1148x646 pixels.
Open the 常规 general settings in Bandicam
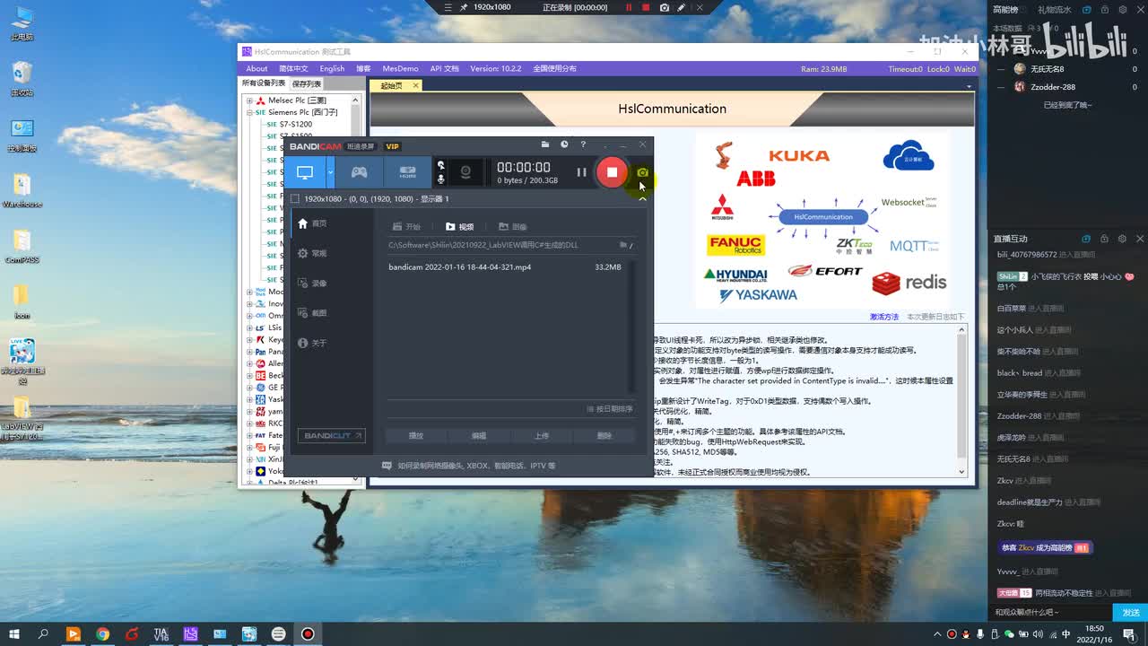[313, 253]
